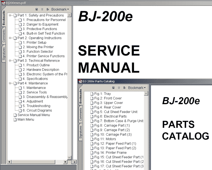Switch to Signatures tab in Parts Catalog window

pyautogui.click(x=81, y=132)
